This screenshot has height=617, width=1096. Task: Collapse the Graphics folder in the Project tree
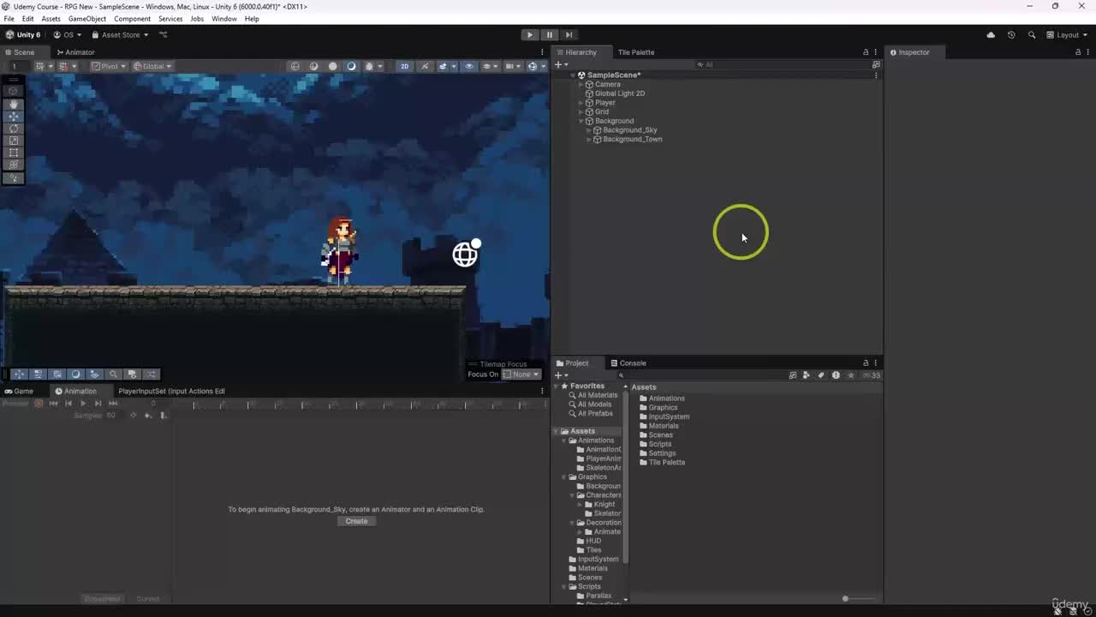pos(564,477)
